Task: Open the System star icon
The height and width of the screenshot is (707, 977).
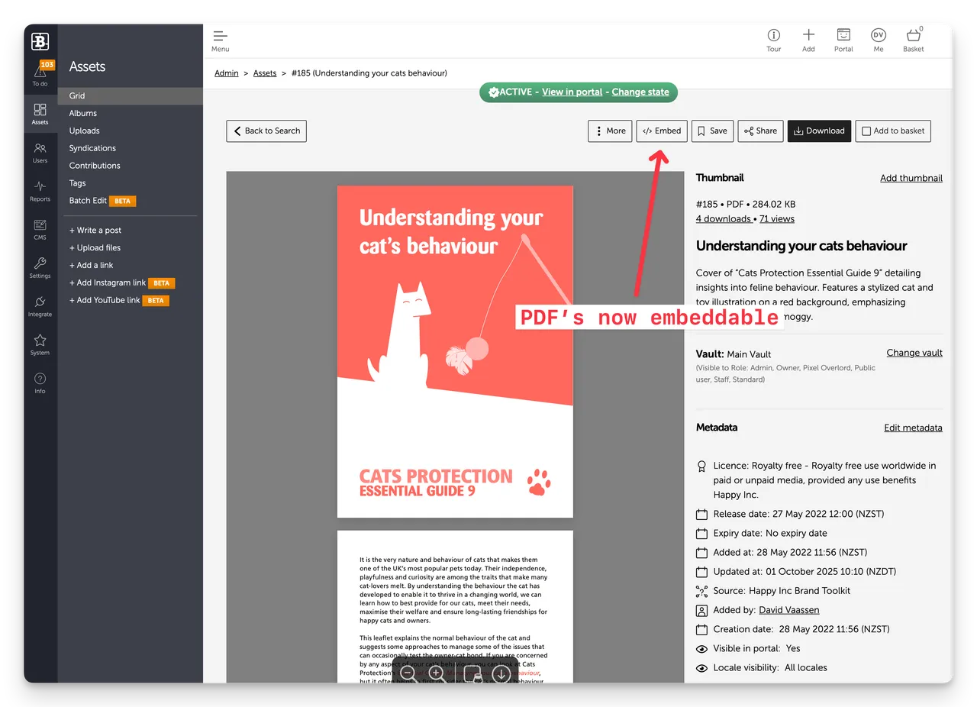Action: 40,344
